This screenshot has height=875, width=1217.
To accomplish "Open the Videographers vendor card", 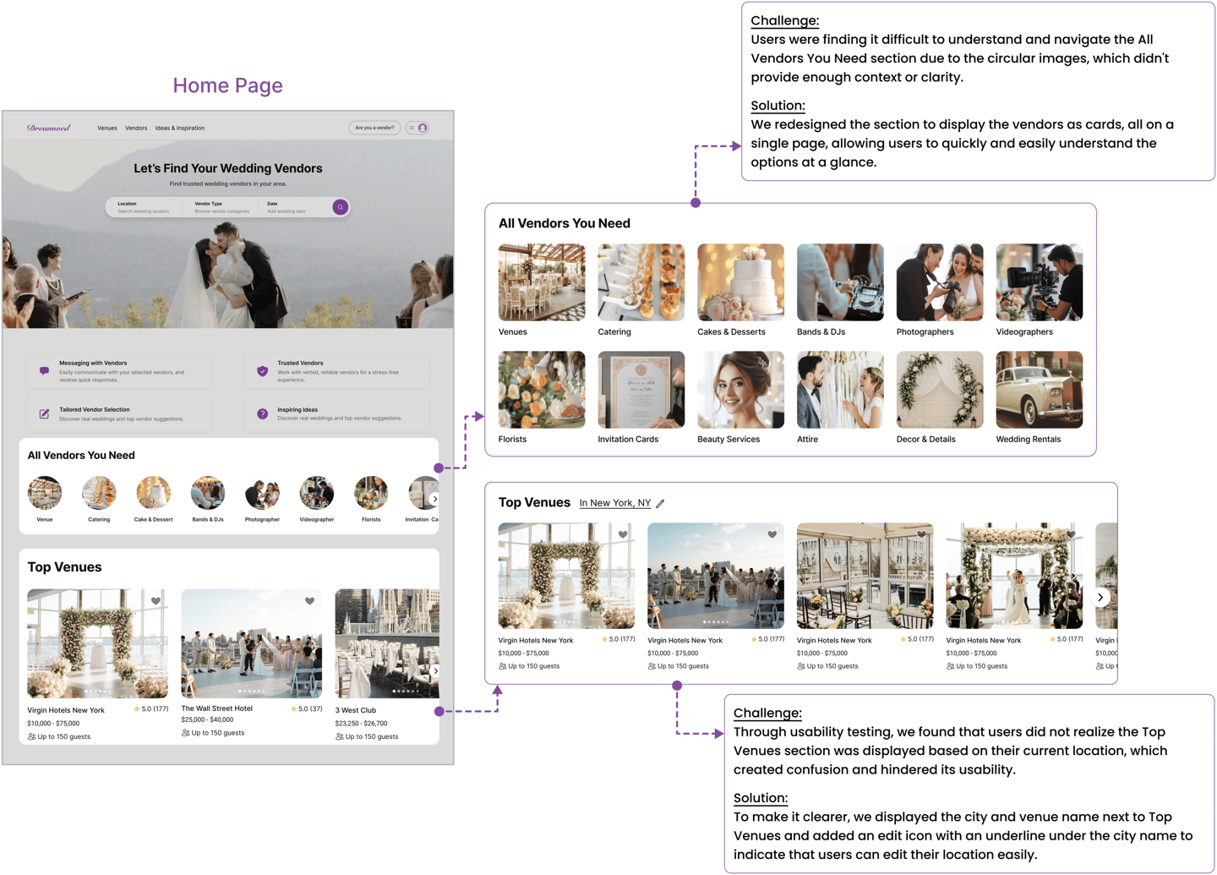I will [1040, 290].
